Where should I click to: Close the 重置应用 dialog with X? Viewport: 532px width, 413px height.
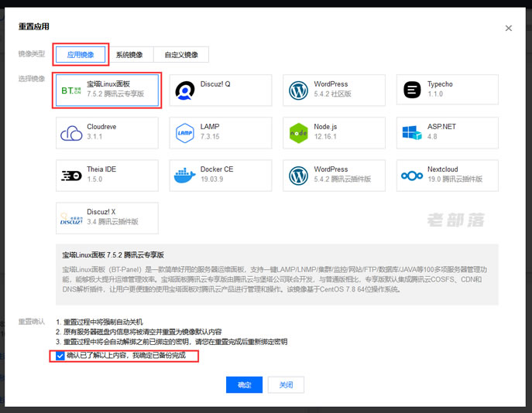pos(508,28)
